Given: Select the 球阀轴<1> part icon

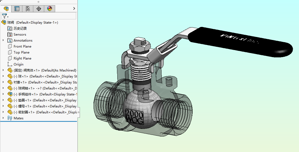Looking at the screenshot, I should (x=10, y=88).
